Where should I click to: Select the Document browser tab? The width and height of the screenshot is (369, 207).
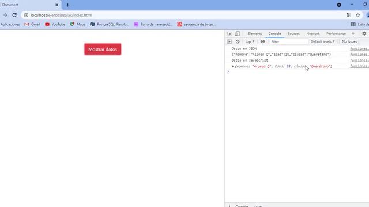[30, 5]
